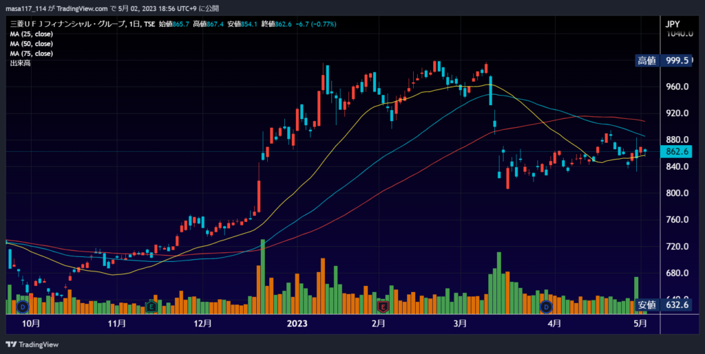Click the 680.0 price axis label
The height and width of the screenshot is (354, 705).
[677, 273]
